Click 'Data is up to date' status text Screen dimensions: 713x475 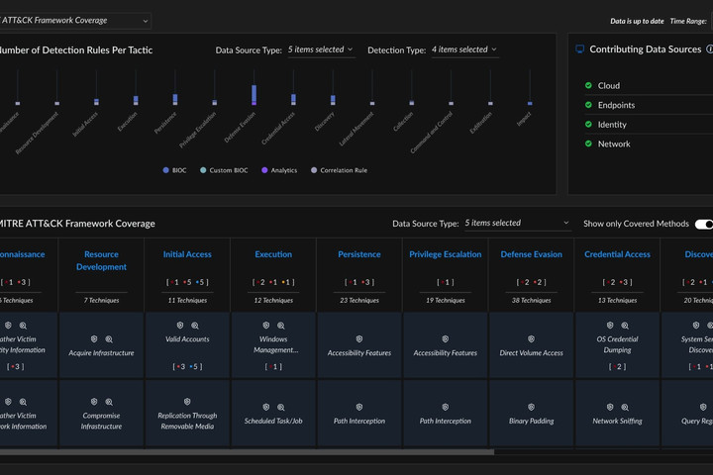[637, 21]
